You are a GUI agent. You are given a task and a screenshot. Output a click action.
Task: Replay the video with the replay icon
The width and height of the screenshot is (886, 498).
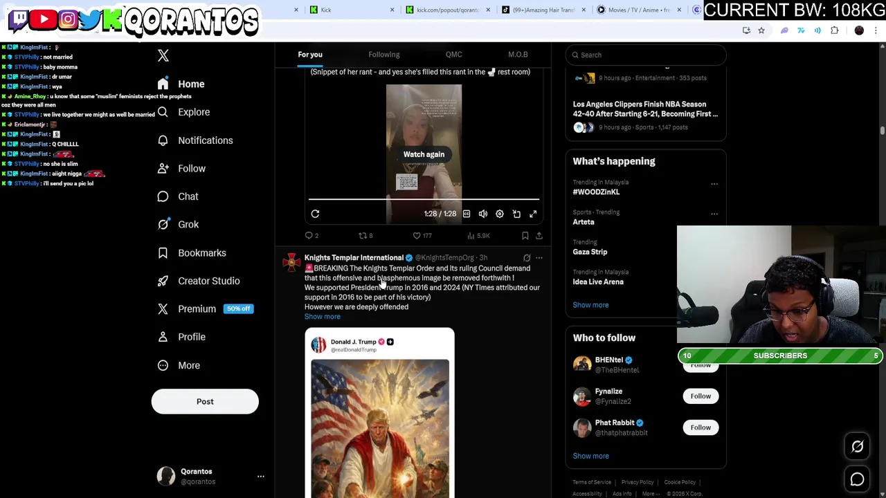tap(315, 214)
